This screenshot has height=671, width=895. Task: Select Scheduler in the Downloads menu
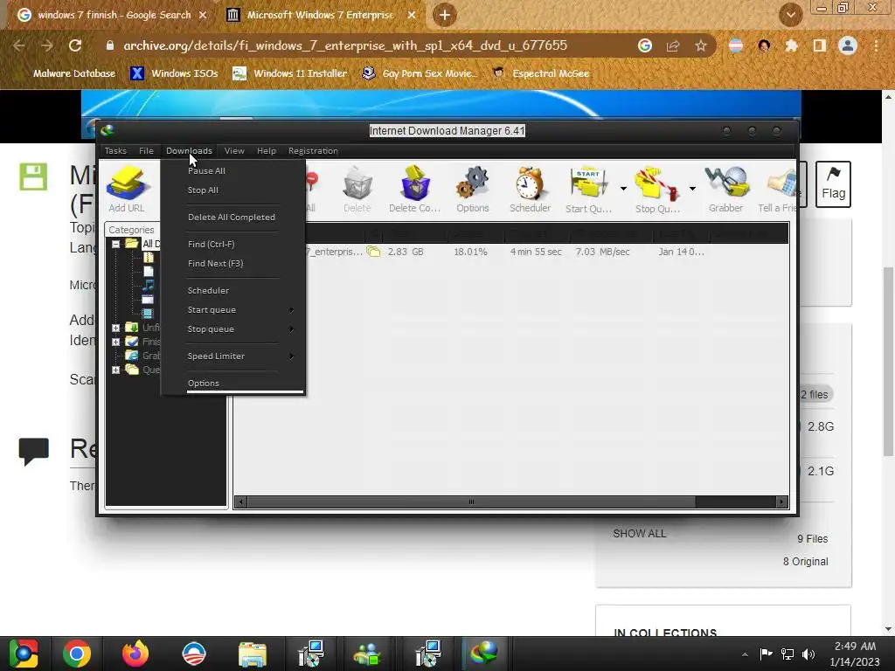232,290
